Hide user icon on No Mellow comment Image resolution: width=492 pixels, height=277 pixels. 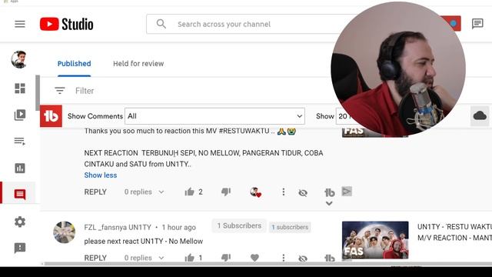coord(303,259)
